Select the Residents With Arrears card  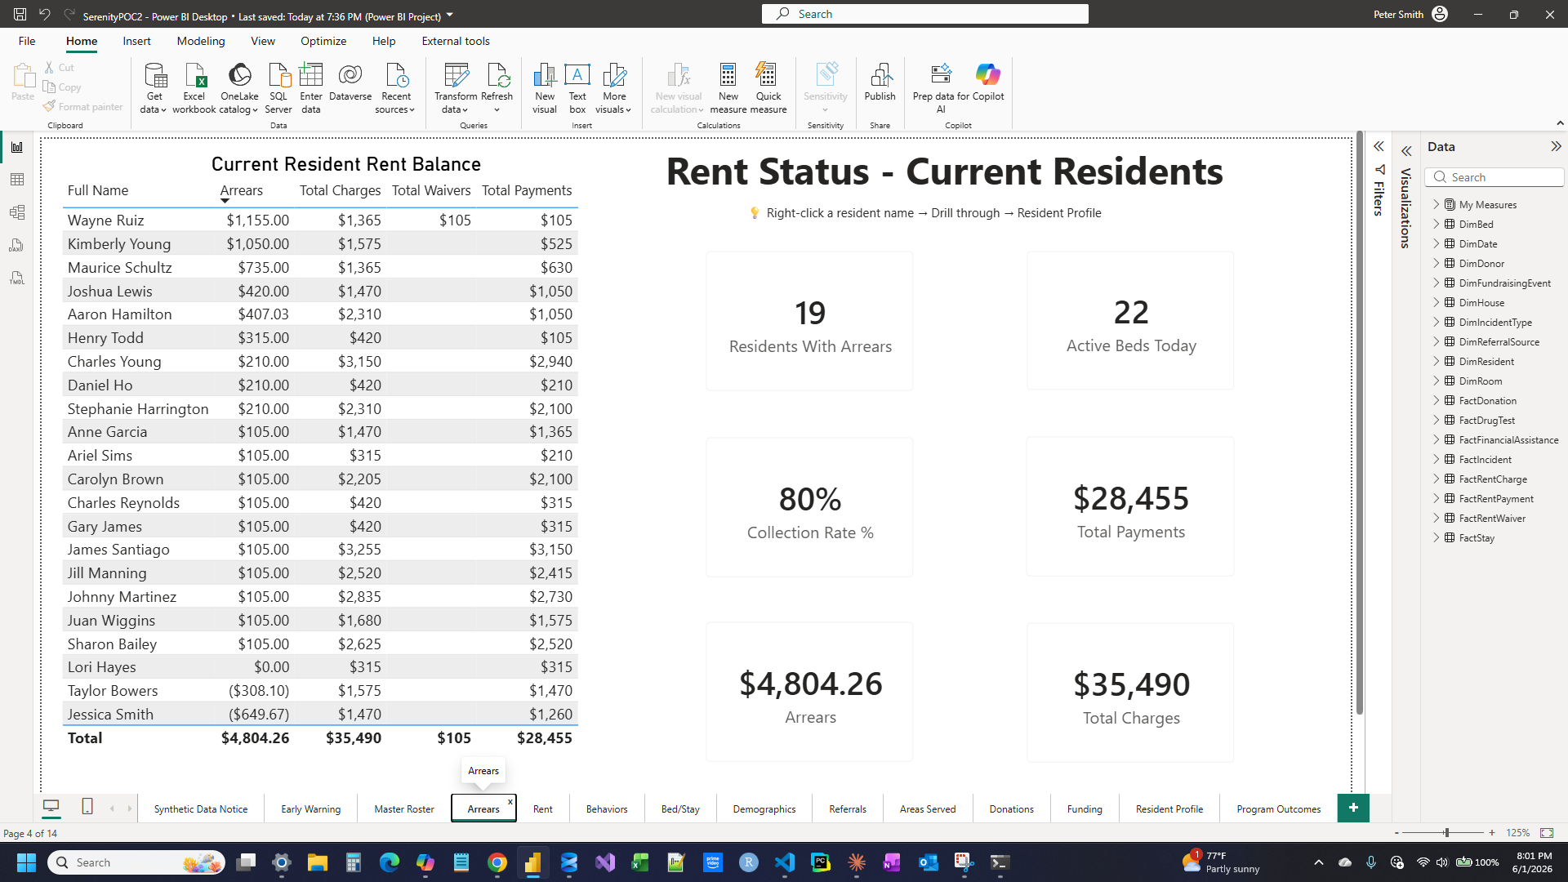tap(809, 321)
